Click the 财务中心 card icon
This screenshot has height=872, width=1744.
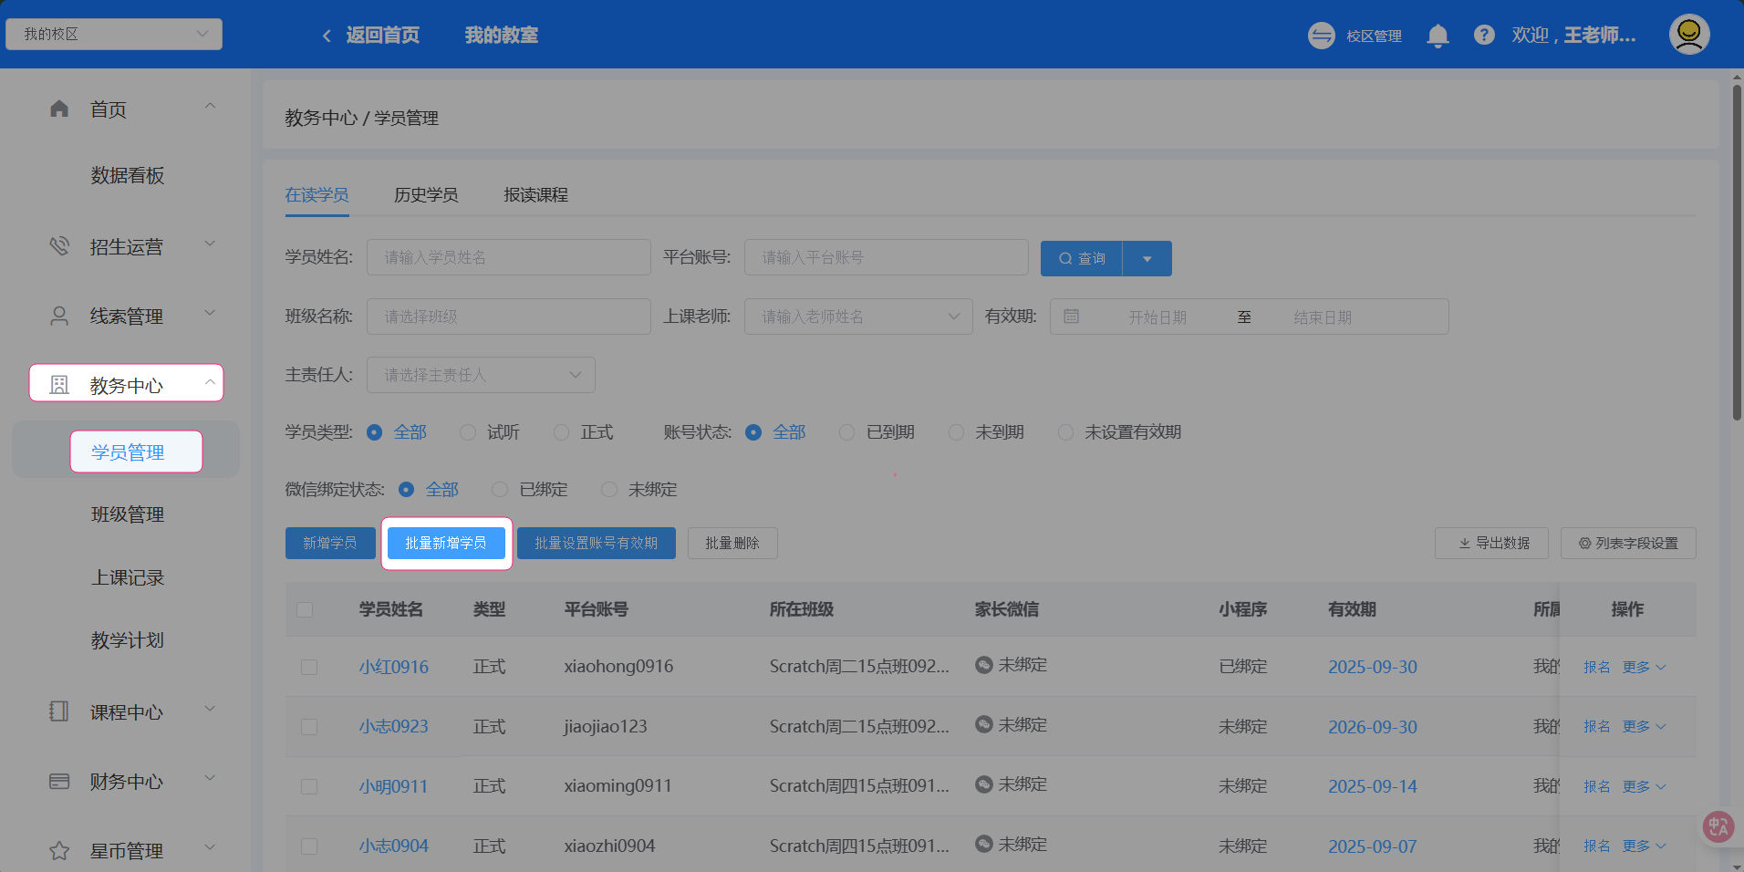[59, 782]
